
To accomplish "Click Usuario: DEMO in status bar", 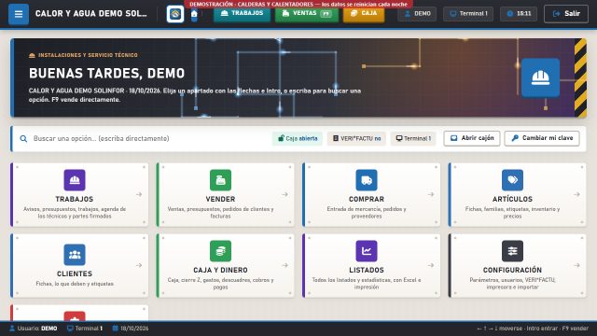I will click(34, 329).
